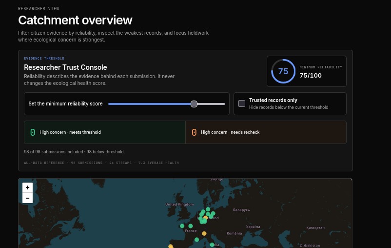The image size is (391, 248).
Task: Click the 'Researcher Trust Console' heading
Action: pos(65,67)
